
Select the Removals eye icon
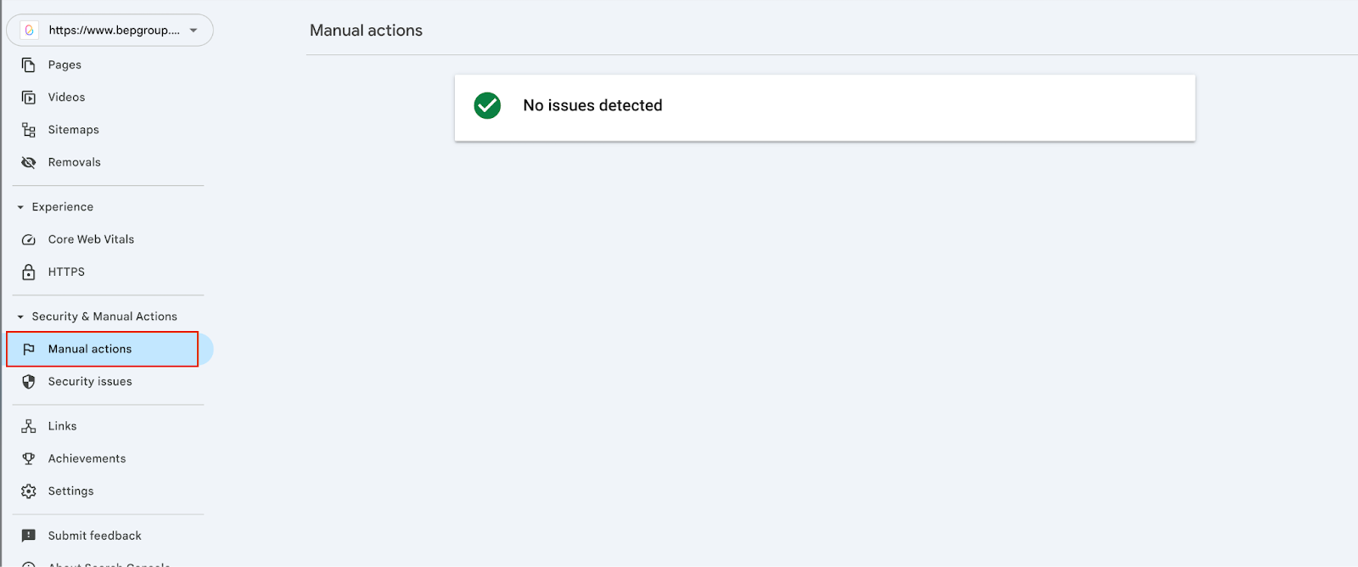coord(28,161)
